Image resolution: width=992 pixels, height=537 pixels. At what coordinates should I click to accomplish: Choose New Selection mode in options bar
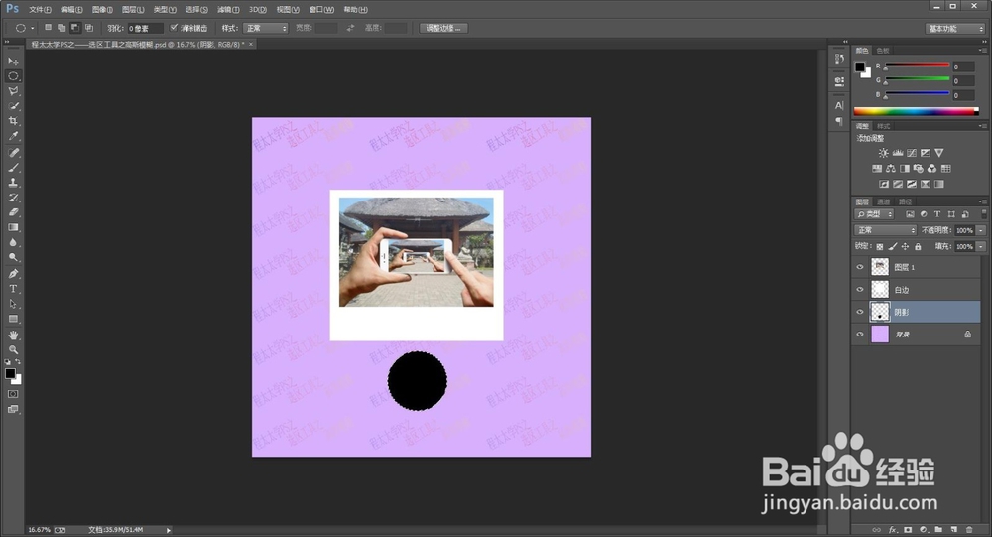(48, 28)
